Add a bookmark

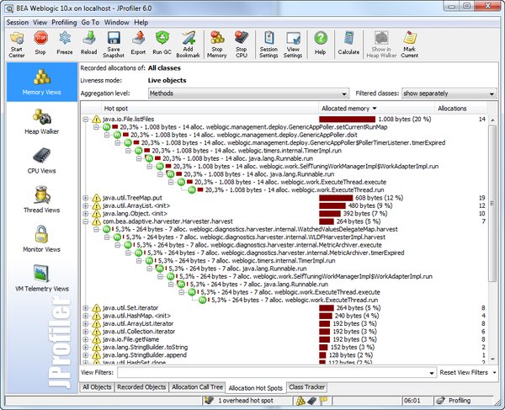tap(188, 45)
